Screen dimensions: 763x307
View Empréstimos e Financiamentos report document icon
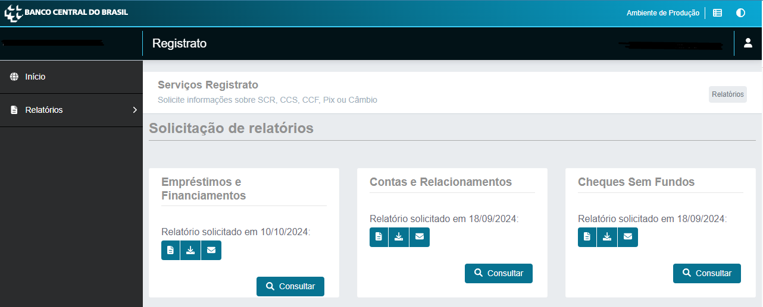tap(170, 250)
